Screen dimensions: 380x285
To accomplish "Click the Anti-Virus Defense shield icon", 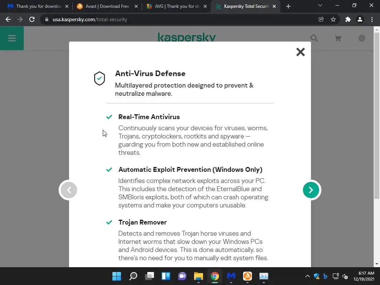I will coord(99,78).
